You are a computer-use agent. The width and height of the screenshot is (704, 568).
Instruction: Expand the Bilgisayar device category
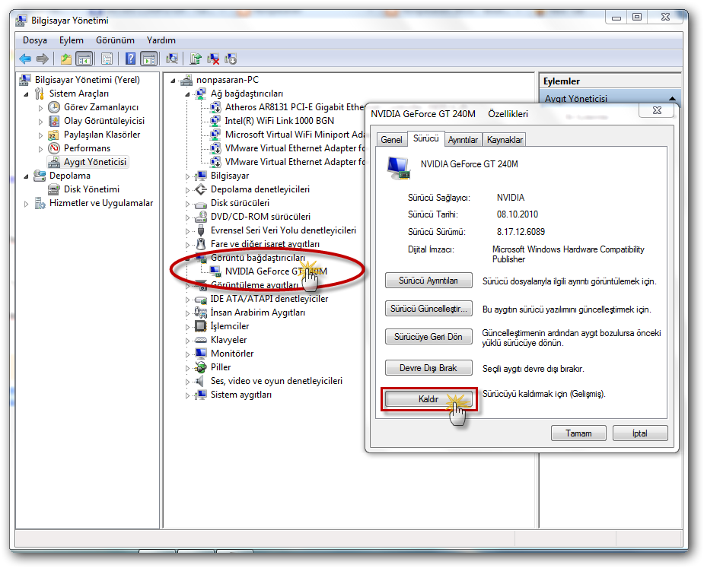coord(188,176)
